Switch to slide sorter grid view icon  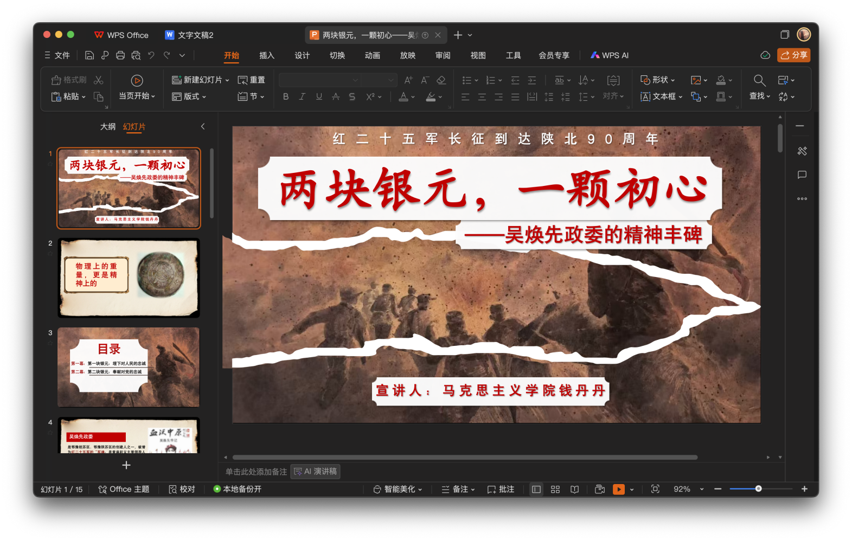(555, 490)
